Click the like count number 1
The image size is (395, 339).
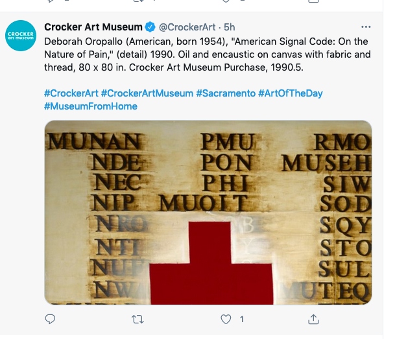(241, 319)
